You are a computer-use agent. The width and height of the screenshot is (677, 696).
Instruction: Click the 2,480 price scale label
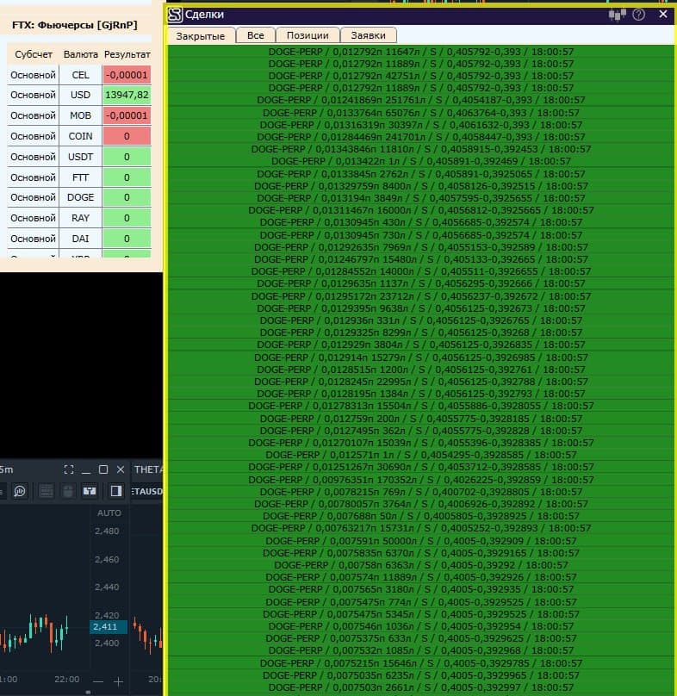click(107, 531)
